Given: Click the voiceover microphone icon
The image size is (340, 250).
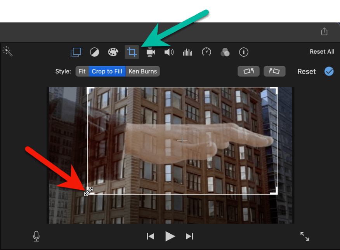Looking at the screenshot, I should (x=36, y=236).
